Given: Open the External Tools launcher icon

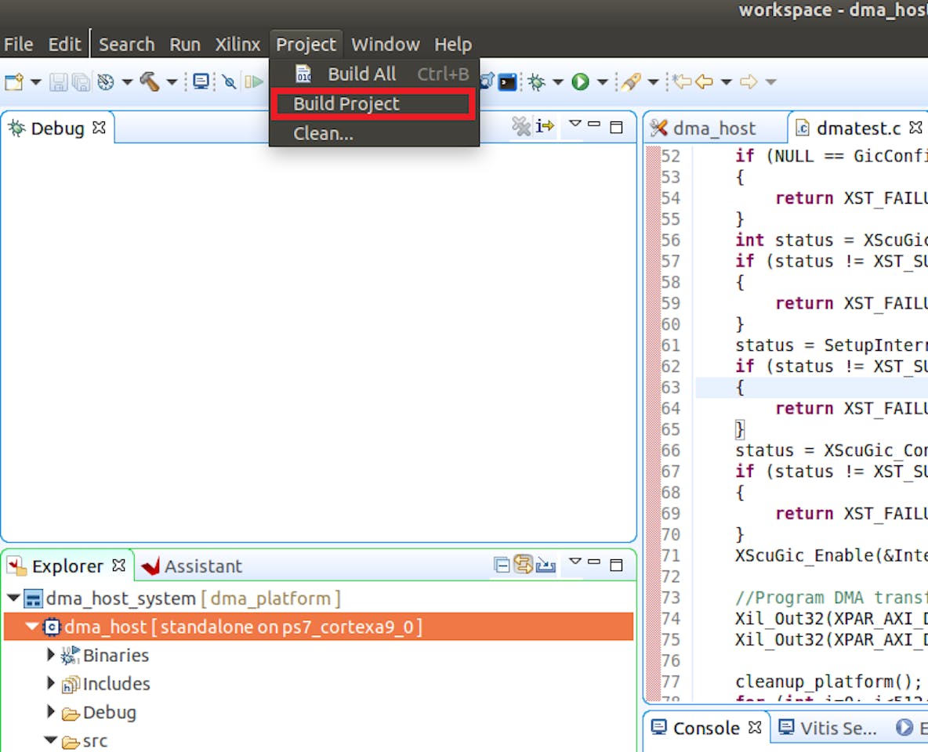Looking at the screenshot, I should [x=630, y=81].
